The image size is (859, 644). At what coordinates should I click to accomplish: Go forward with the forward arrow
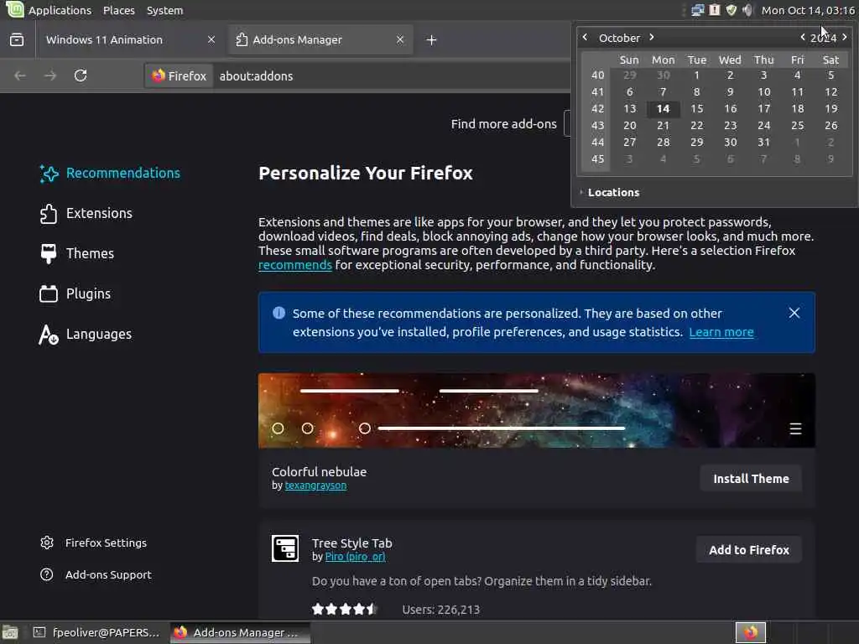coord(50,75)
